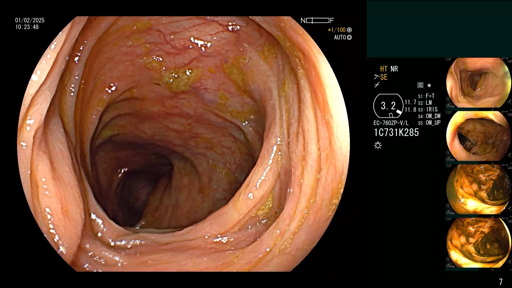The width and height of the screenshot is (512, 288).
Task: Click the light source lamp icon
Action: 378,146
